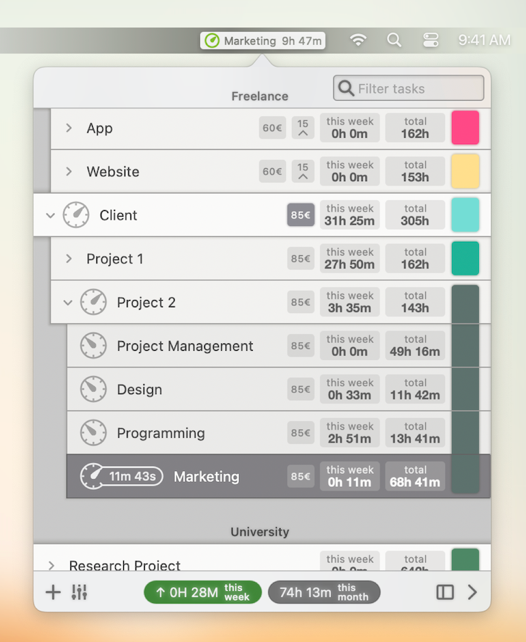The width and height of the screenshot is (526, 642).
Task: Expand the Project 1 subtasks
Action: pyautogui.click(x=69, y=259)
